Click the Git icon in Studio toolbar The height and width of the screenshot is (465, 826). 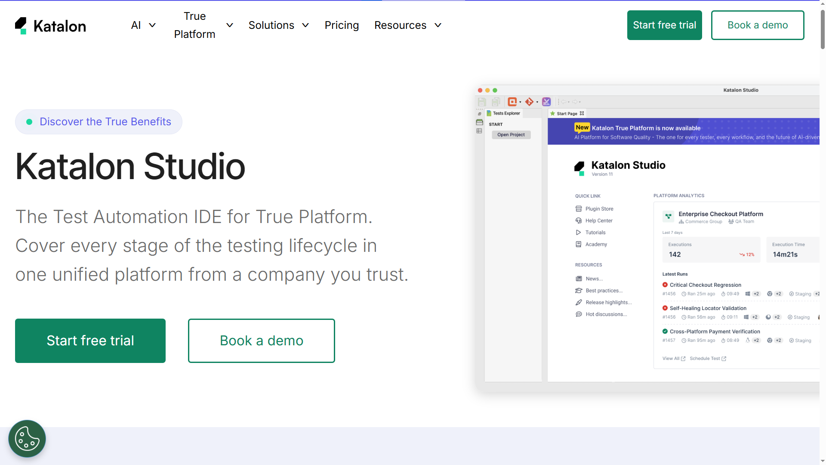(x=529, y=102)
